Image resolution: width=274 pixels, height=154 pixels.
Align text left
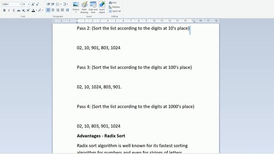pyautogui.click(x=48, y=10)
